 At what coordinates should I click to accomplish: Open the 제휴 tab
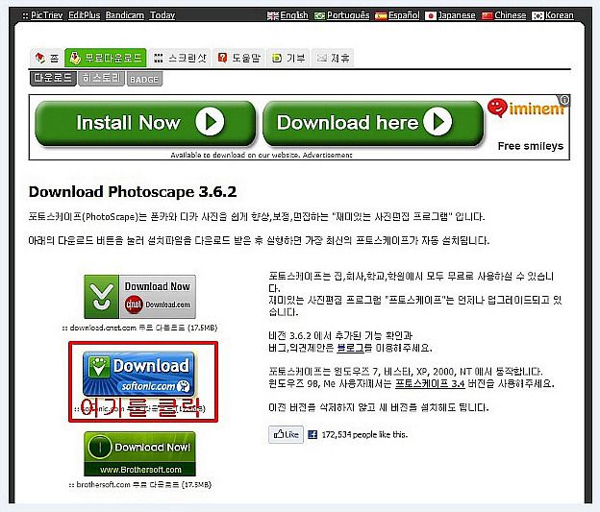pyautogui.click(x=333, y=58)
